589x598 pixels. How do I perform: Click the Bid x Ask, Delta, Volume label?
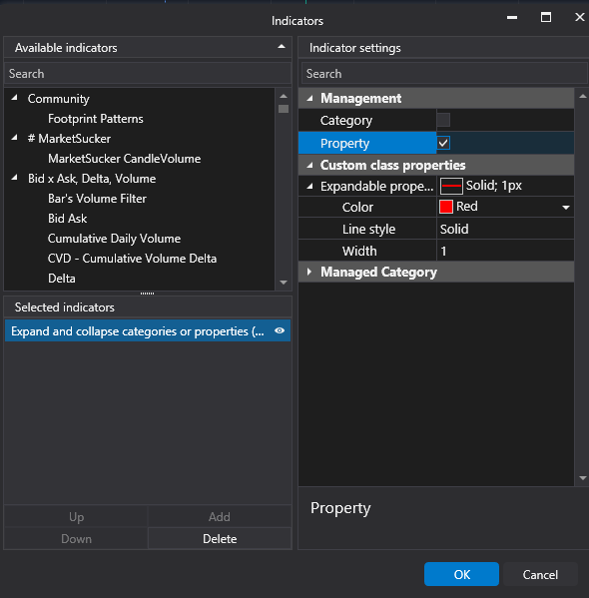click(92, 179)
